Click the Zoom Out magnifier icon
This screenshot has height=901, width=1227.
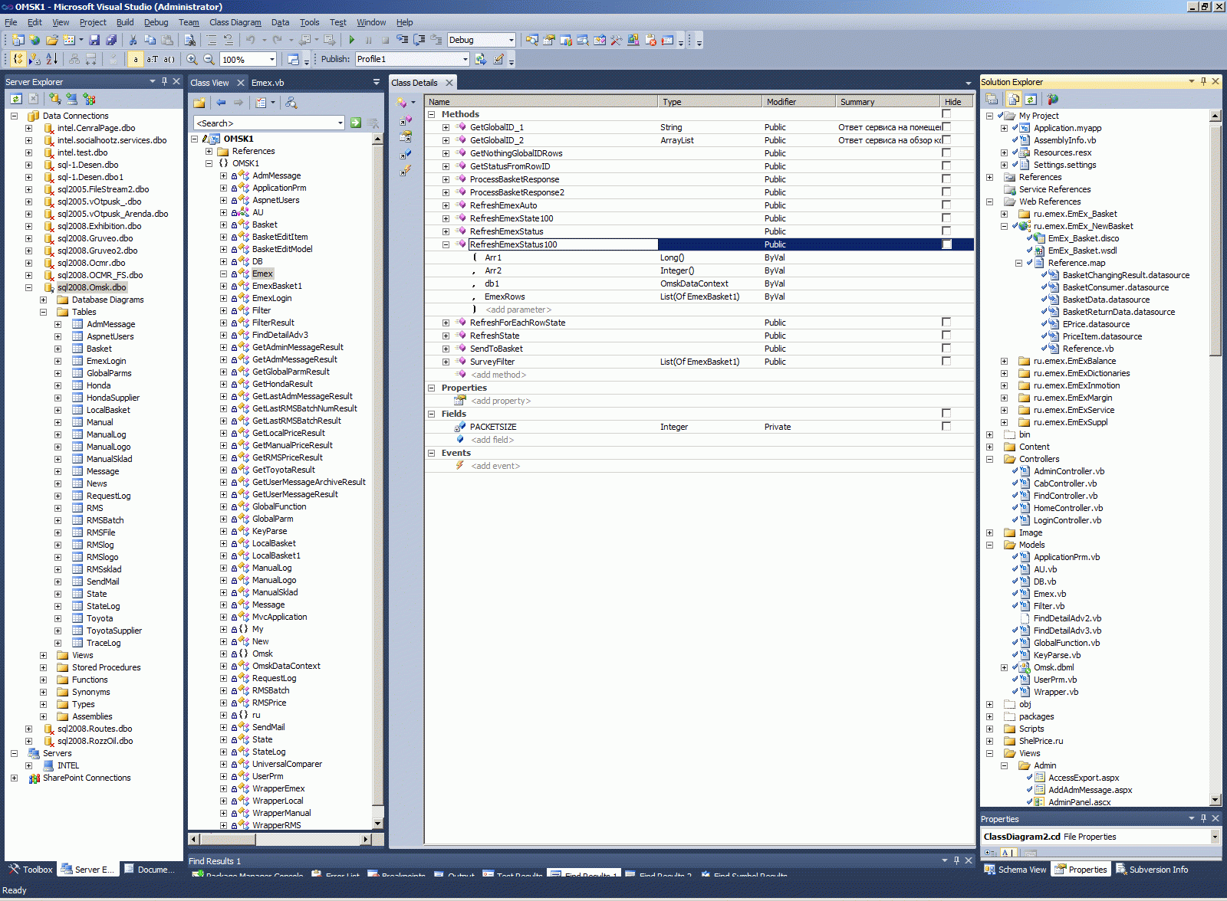point(209,59)
